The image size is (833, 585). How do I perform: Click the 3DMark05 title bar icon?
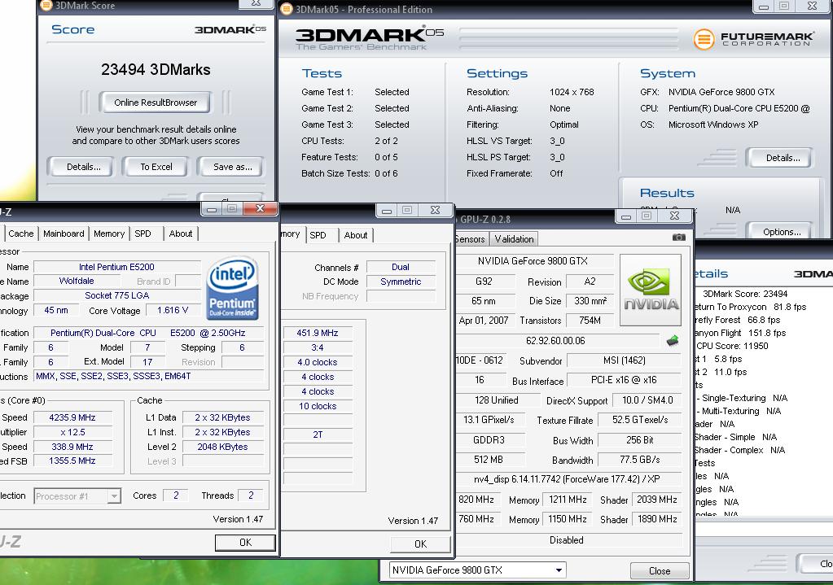[x=287, y=9]
